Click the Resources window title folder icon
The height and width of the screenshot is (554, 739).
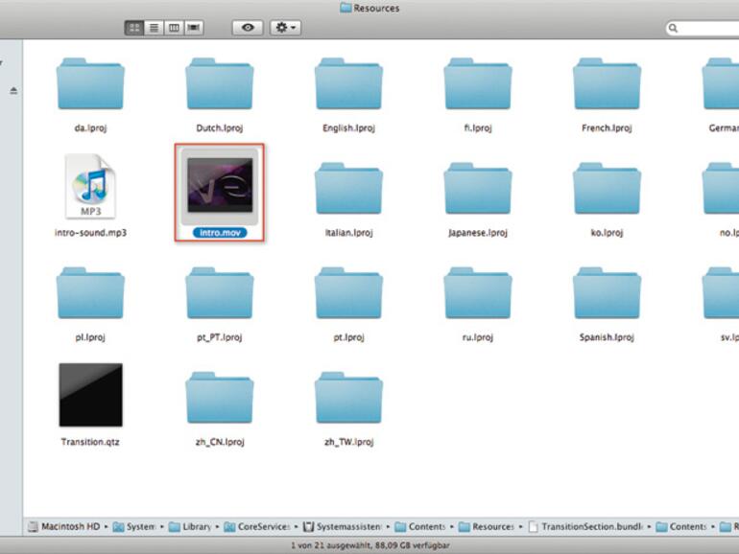tap(346, 8)
